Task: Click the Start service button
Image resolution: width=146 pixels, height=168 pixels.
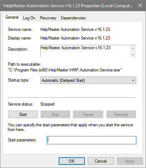Action: [x=23, y=115]
